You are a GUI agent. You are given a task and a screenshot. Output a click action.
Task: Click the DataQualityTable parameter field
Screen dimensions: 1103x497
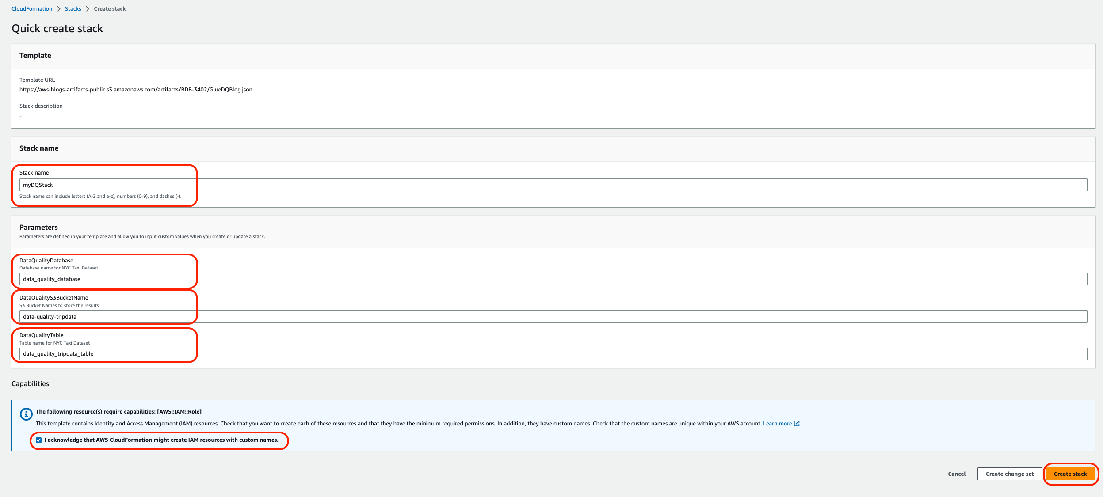click(x=553, y=354)
